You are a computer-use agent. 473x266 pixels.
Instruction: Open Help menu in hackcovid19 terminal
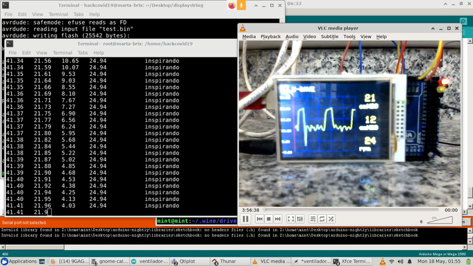coord(94,14)
